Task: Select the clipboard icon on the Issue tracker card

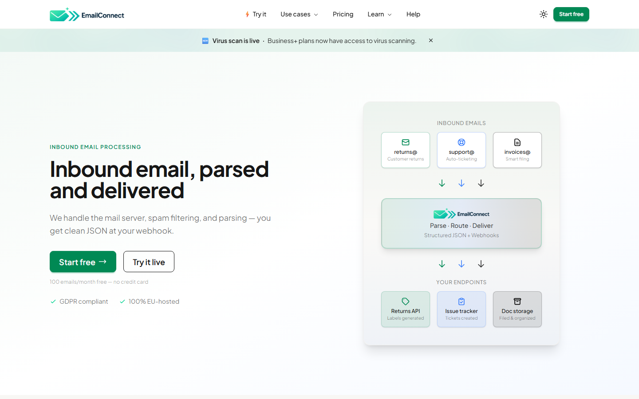Action: pyautogui.click(x=461, y=301)
